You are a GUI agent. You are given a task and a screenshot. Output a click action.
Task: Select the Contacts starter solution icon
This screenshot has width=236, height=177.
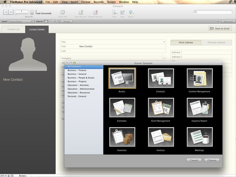pos(161,78)
